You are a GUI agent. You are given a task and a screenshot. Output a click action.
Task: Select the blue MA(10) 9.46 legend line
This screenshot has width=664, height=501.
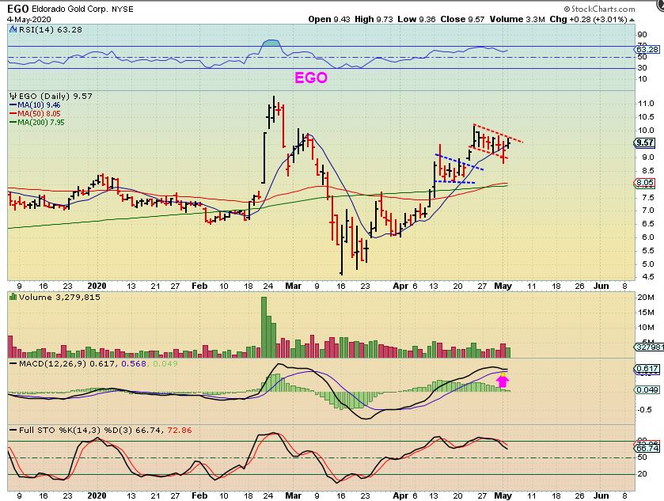click(35, 105)
